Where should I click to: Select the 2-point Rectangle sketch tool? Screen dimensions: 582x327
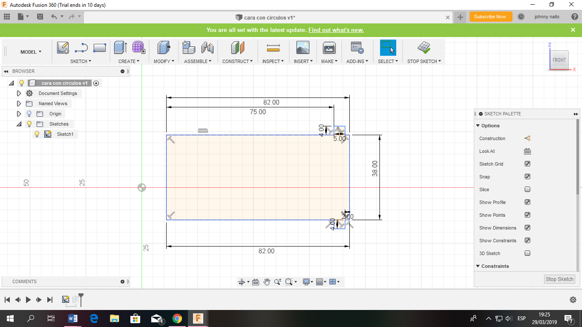tap(99, 48)
